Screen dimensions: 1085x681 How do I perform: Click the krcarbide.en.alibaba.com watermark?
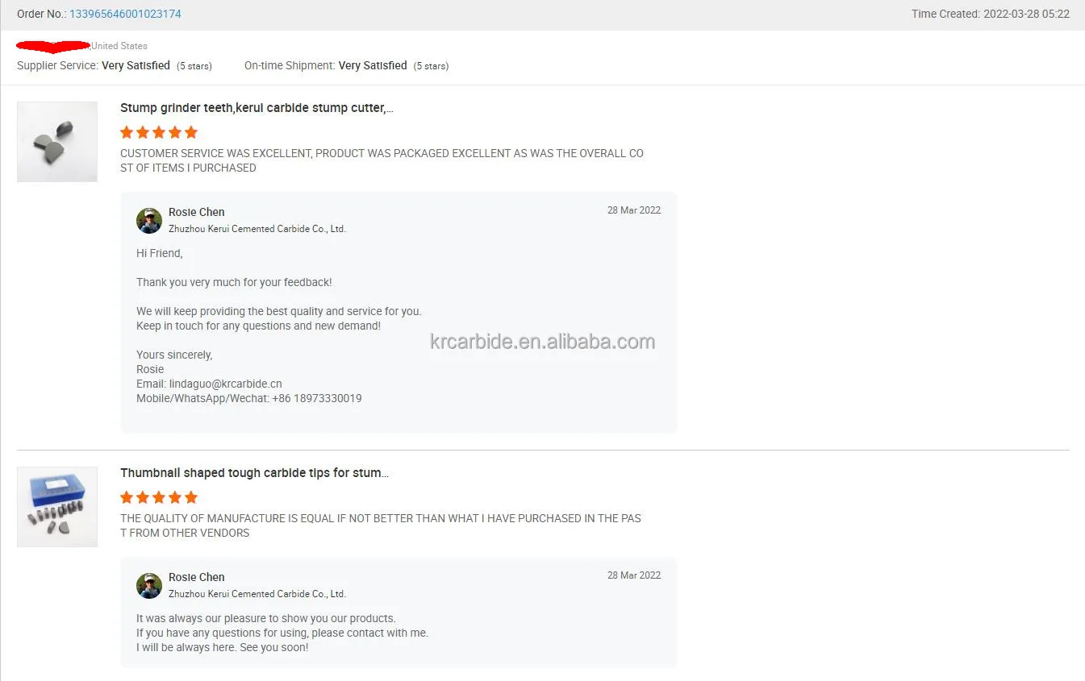pyautogui.click(x=542, y=342)
